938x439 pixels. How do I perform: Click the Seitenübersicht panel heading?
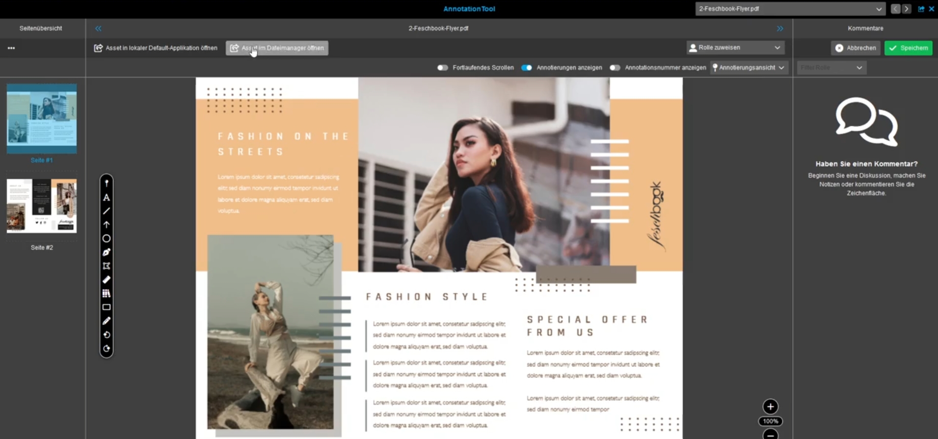point(41,28)
